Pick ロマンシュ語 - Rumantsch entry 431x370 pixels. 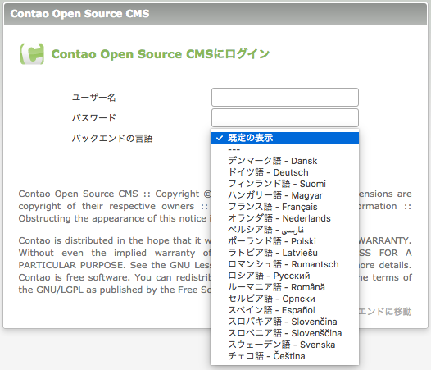tap(285, 264)
